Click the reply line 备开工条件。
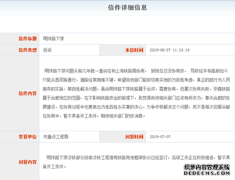The height and width of the screenshot is (180, 235). (55, 166)
